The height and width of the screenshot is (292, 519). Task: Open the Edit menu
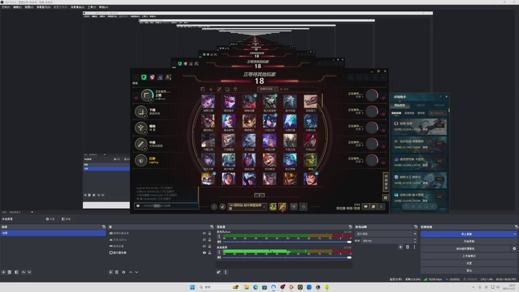(x=18, y=7)
